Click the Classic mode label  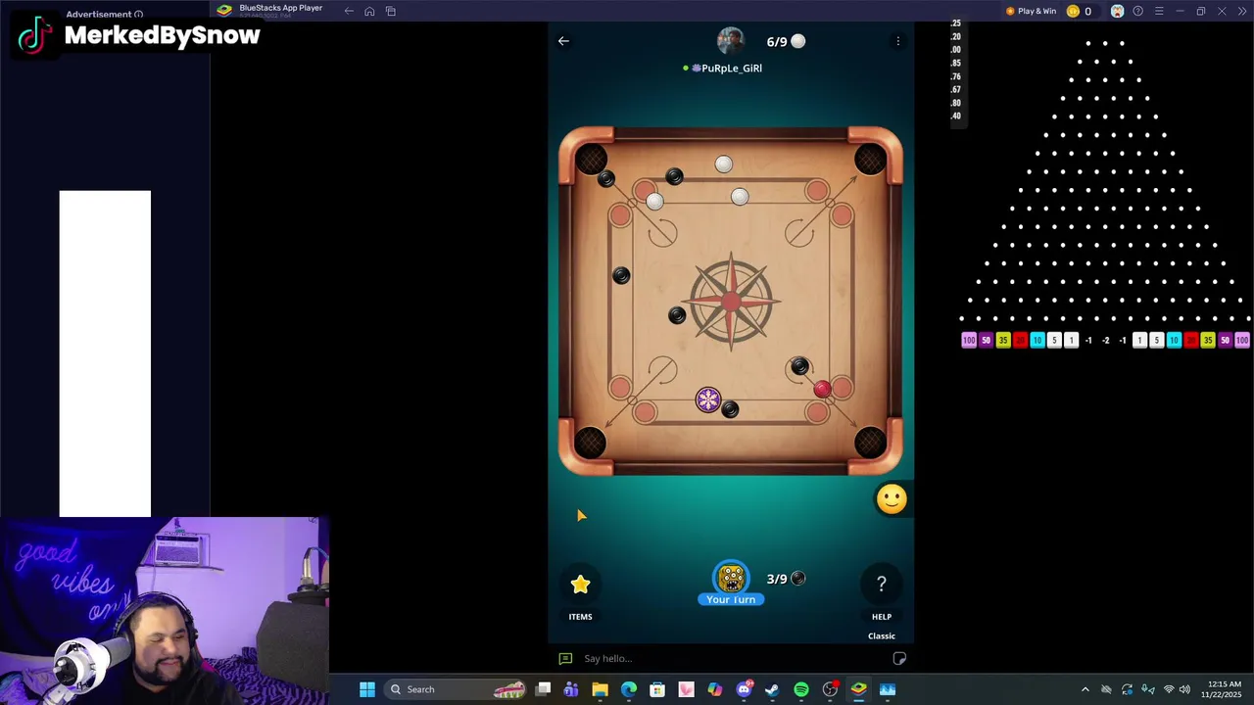pos(882,636)
